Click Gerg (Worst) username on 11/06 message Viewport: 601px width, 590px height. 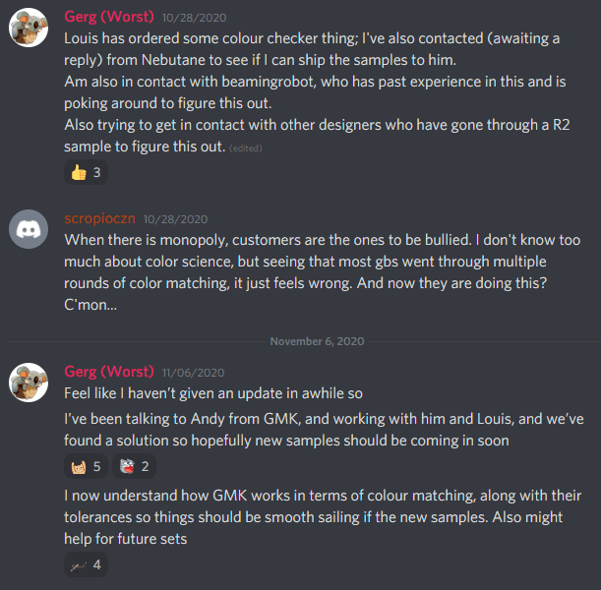click(108, 372)
